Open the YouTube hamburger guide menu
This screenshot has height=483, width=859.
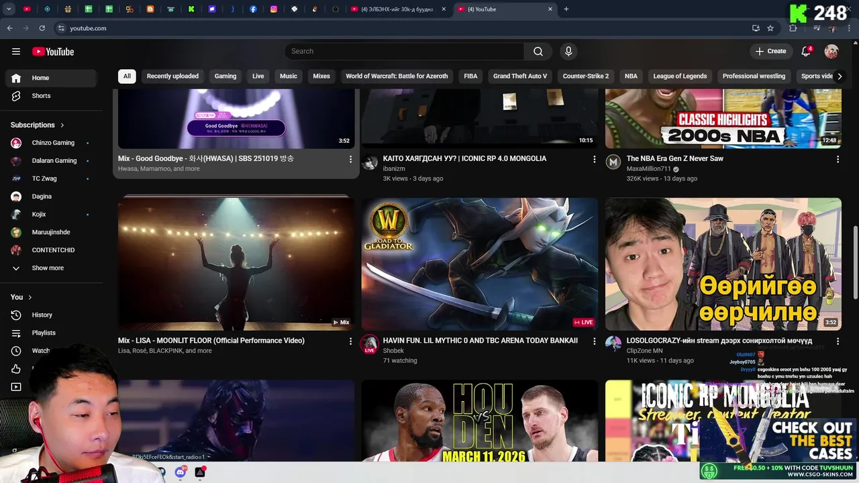pyautogui.click(x=16, y=52)
